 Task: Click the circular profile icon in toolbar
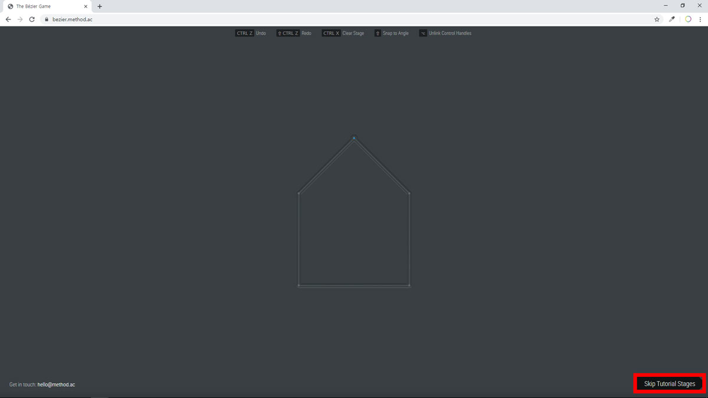[x=688, y=19]
